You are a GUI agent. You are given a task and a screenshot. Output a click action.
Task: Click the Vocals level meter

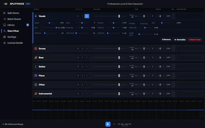[173, 16]
